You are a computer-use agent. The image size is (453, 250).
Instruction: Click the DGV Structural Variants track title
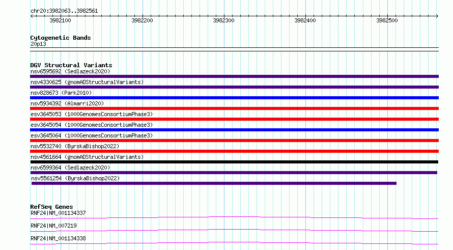point(71,65)
